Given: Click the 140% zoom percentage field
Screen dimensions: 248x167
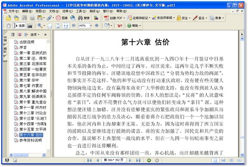Looking at the screenshot, I should pos(84,26).
